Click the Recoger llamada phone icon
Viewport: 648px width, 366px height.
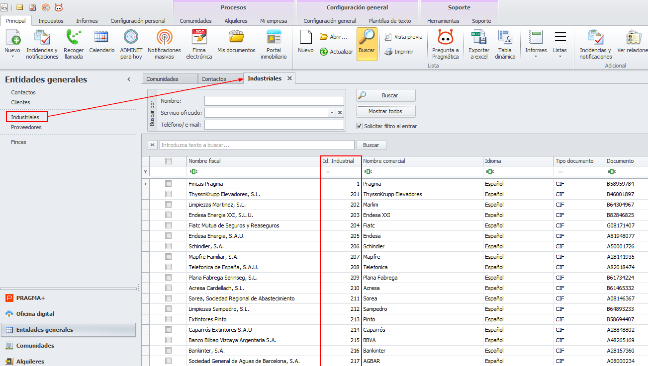(x=74, y=44)
